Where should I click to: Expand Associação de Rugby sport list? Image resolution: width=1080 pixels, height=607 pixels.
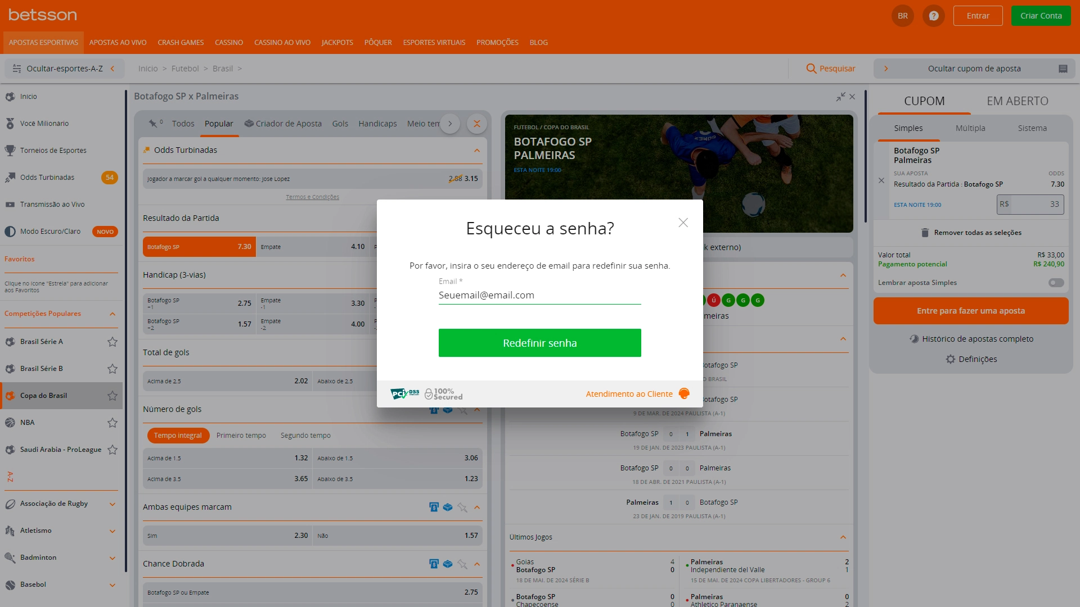coord(112,504)
